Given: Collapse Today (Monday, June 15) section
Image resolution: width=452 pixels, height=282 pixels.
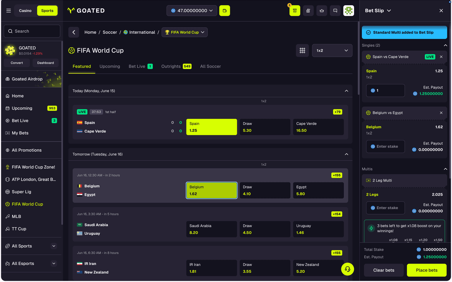Looking at the screenshot, I should point(346,91).
